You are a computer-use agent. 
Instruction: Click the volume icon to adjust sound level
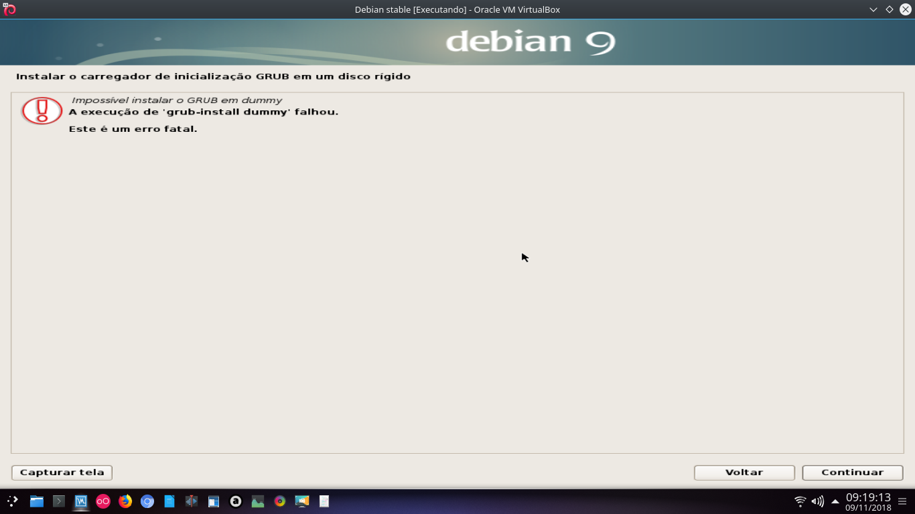point(818,500)
